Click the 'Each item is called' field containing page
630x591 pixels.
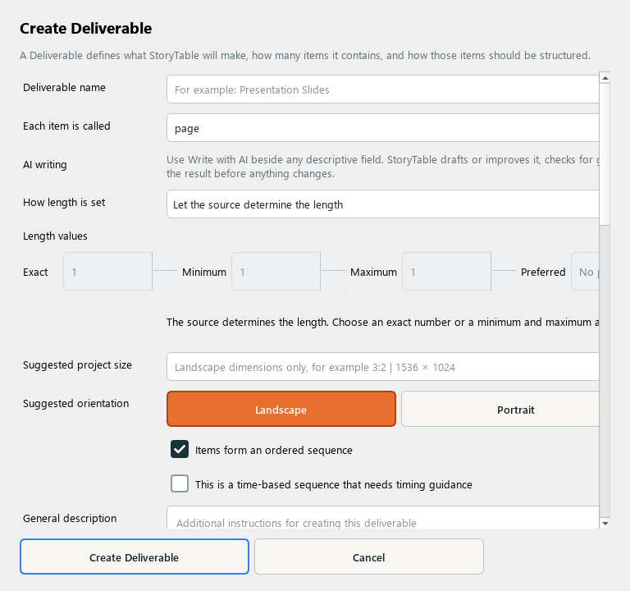[382, 128]
